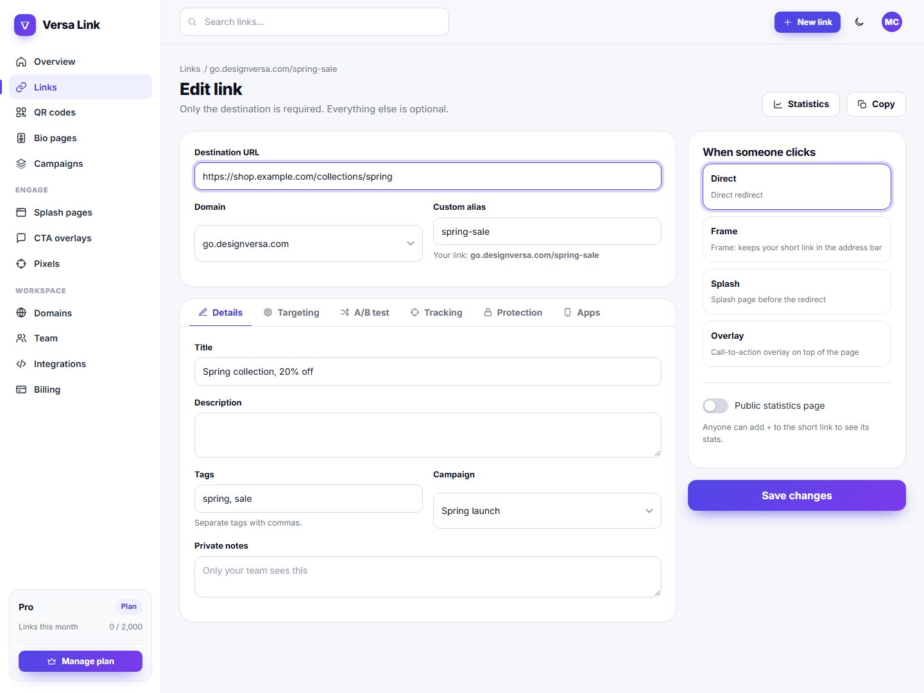Open the A/B test tab

[364, 312]
